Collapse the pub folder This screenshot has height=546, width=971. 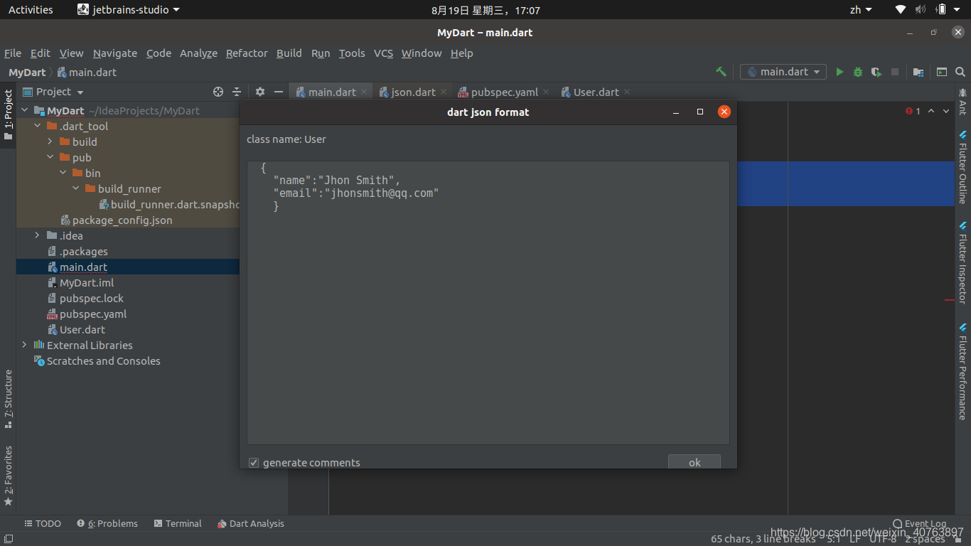click(x=50, y=158)
